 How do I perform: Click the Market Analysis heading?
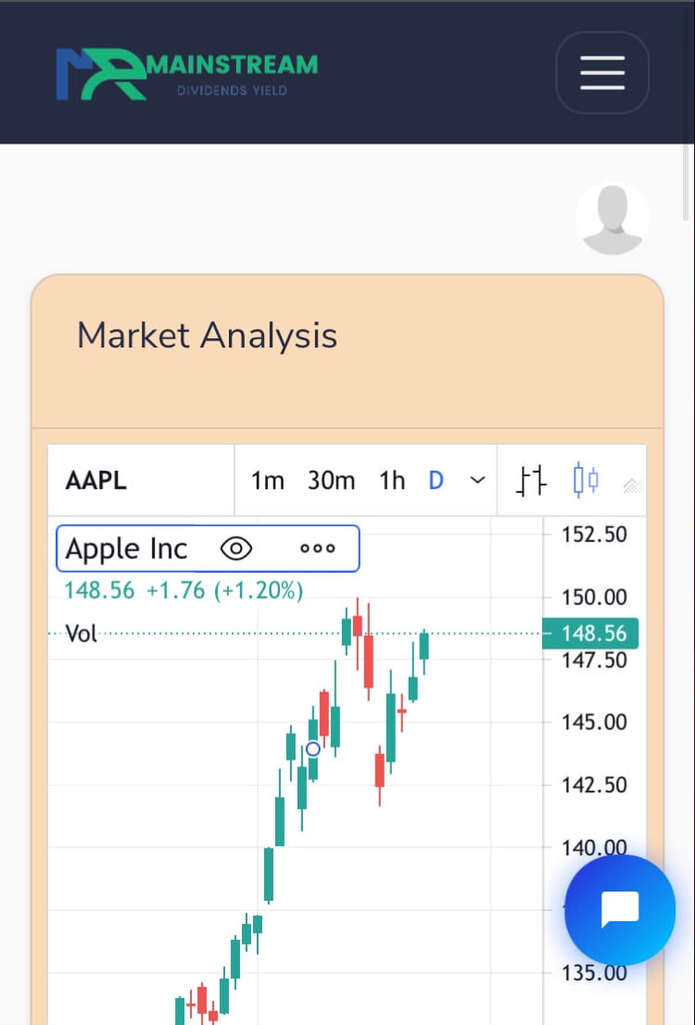coord(207,335)
